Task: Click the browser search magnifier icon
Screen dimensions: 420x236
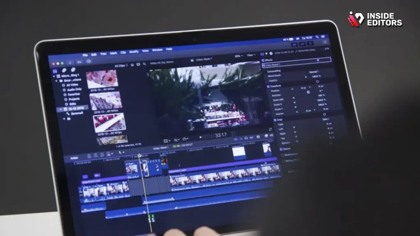Action: pyautogui.click(x=144, y=64)
